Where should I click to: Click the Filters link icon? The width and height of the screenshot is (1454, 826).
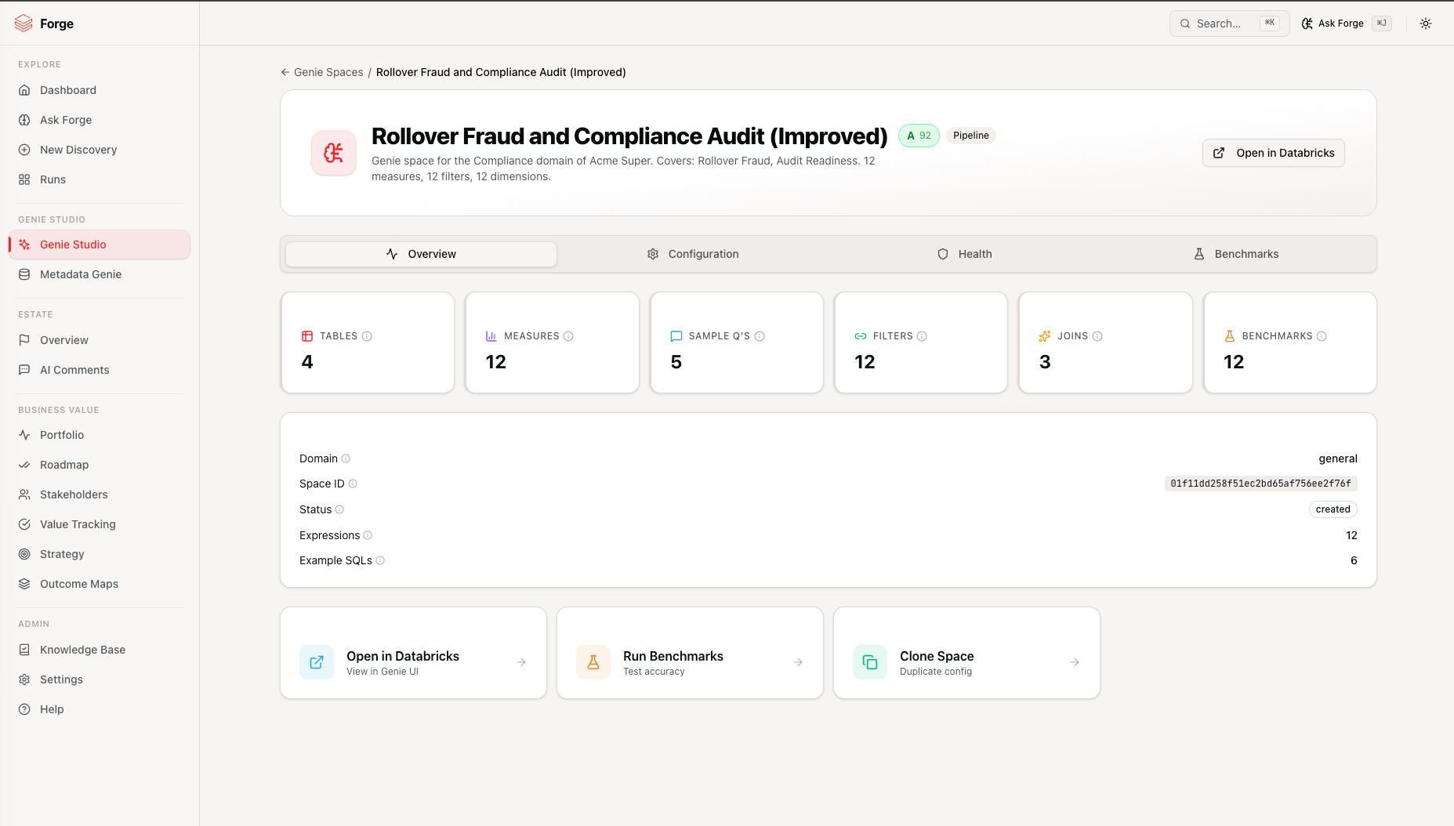[861, 336]
